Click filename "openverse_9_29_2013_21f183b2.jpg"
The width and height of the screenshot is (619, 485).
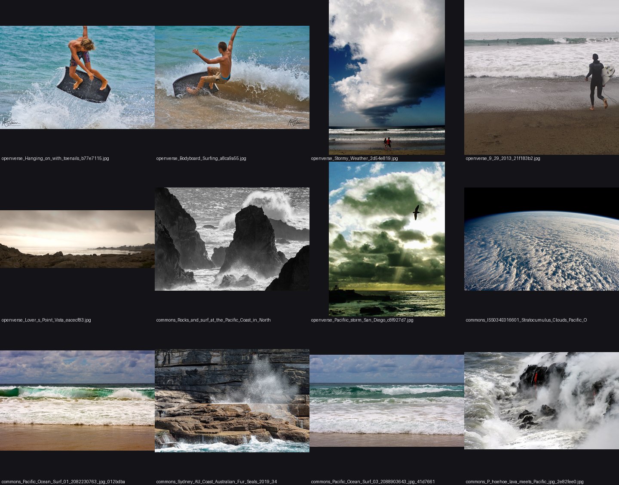[503, 158]
